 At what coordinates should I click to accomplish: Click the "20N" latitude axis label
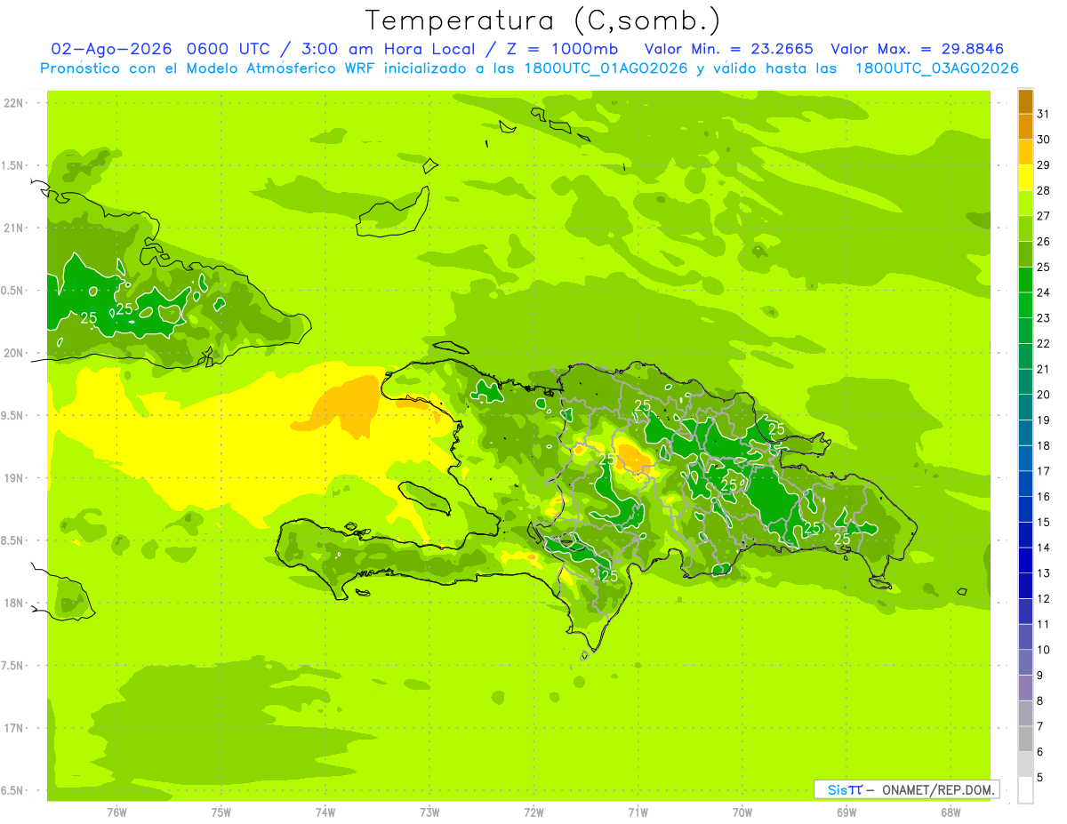click(12, 353)
